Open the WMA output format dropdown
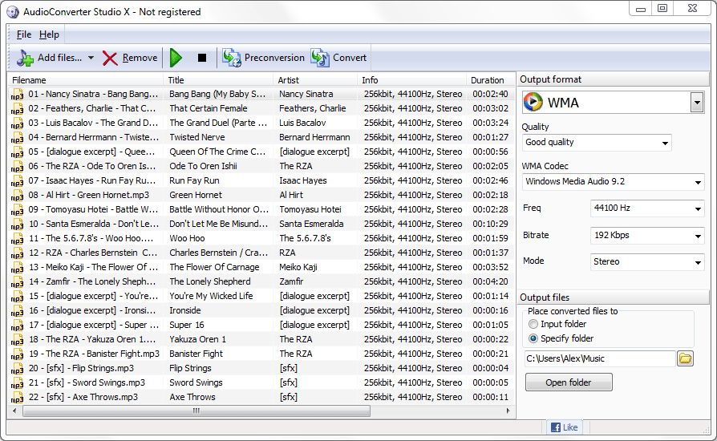 point(696,103)
